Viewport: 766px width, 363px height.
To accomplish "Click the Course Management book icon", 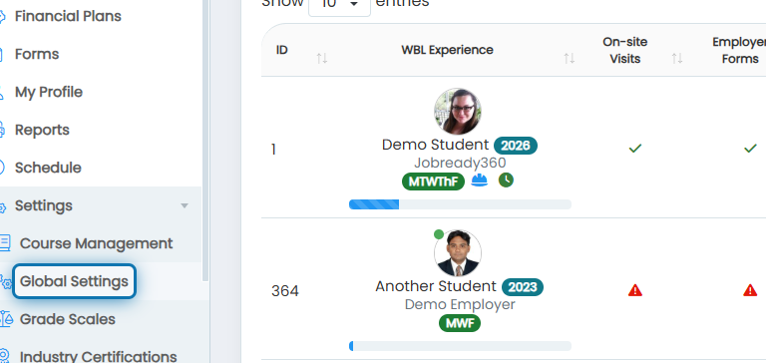I will point(4,243).
